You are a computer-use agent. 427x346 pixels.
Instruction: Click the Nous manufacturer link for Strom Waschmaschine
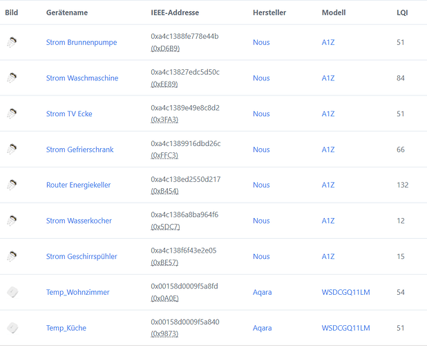pos(261,78)
